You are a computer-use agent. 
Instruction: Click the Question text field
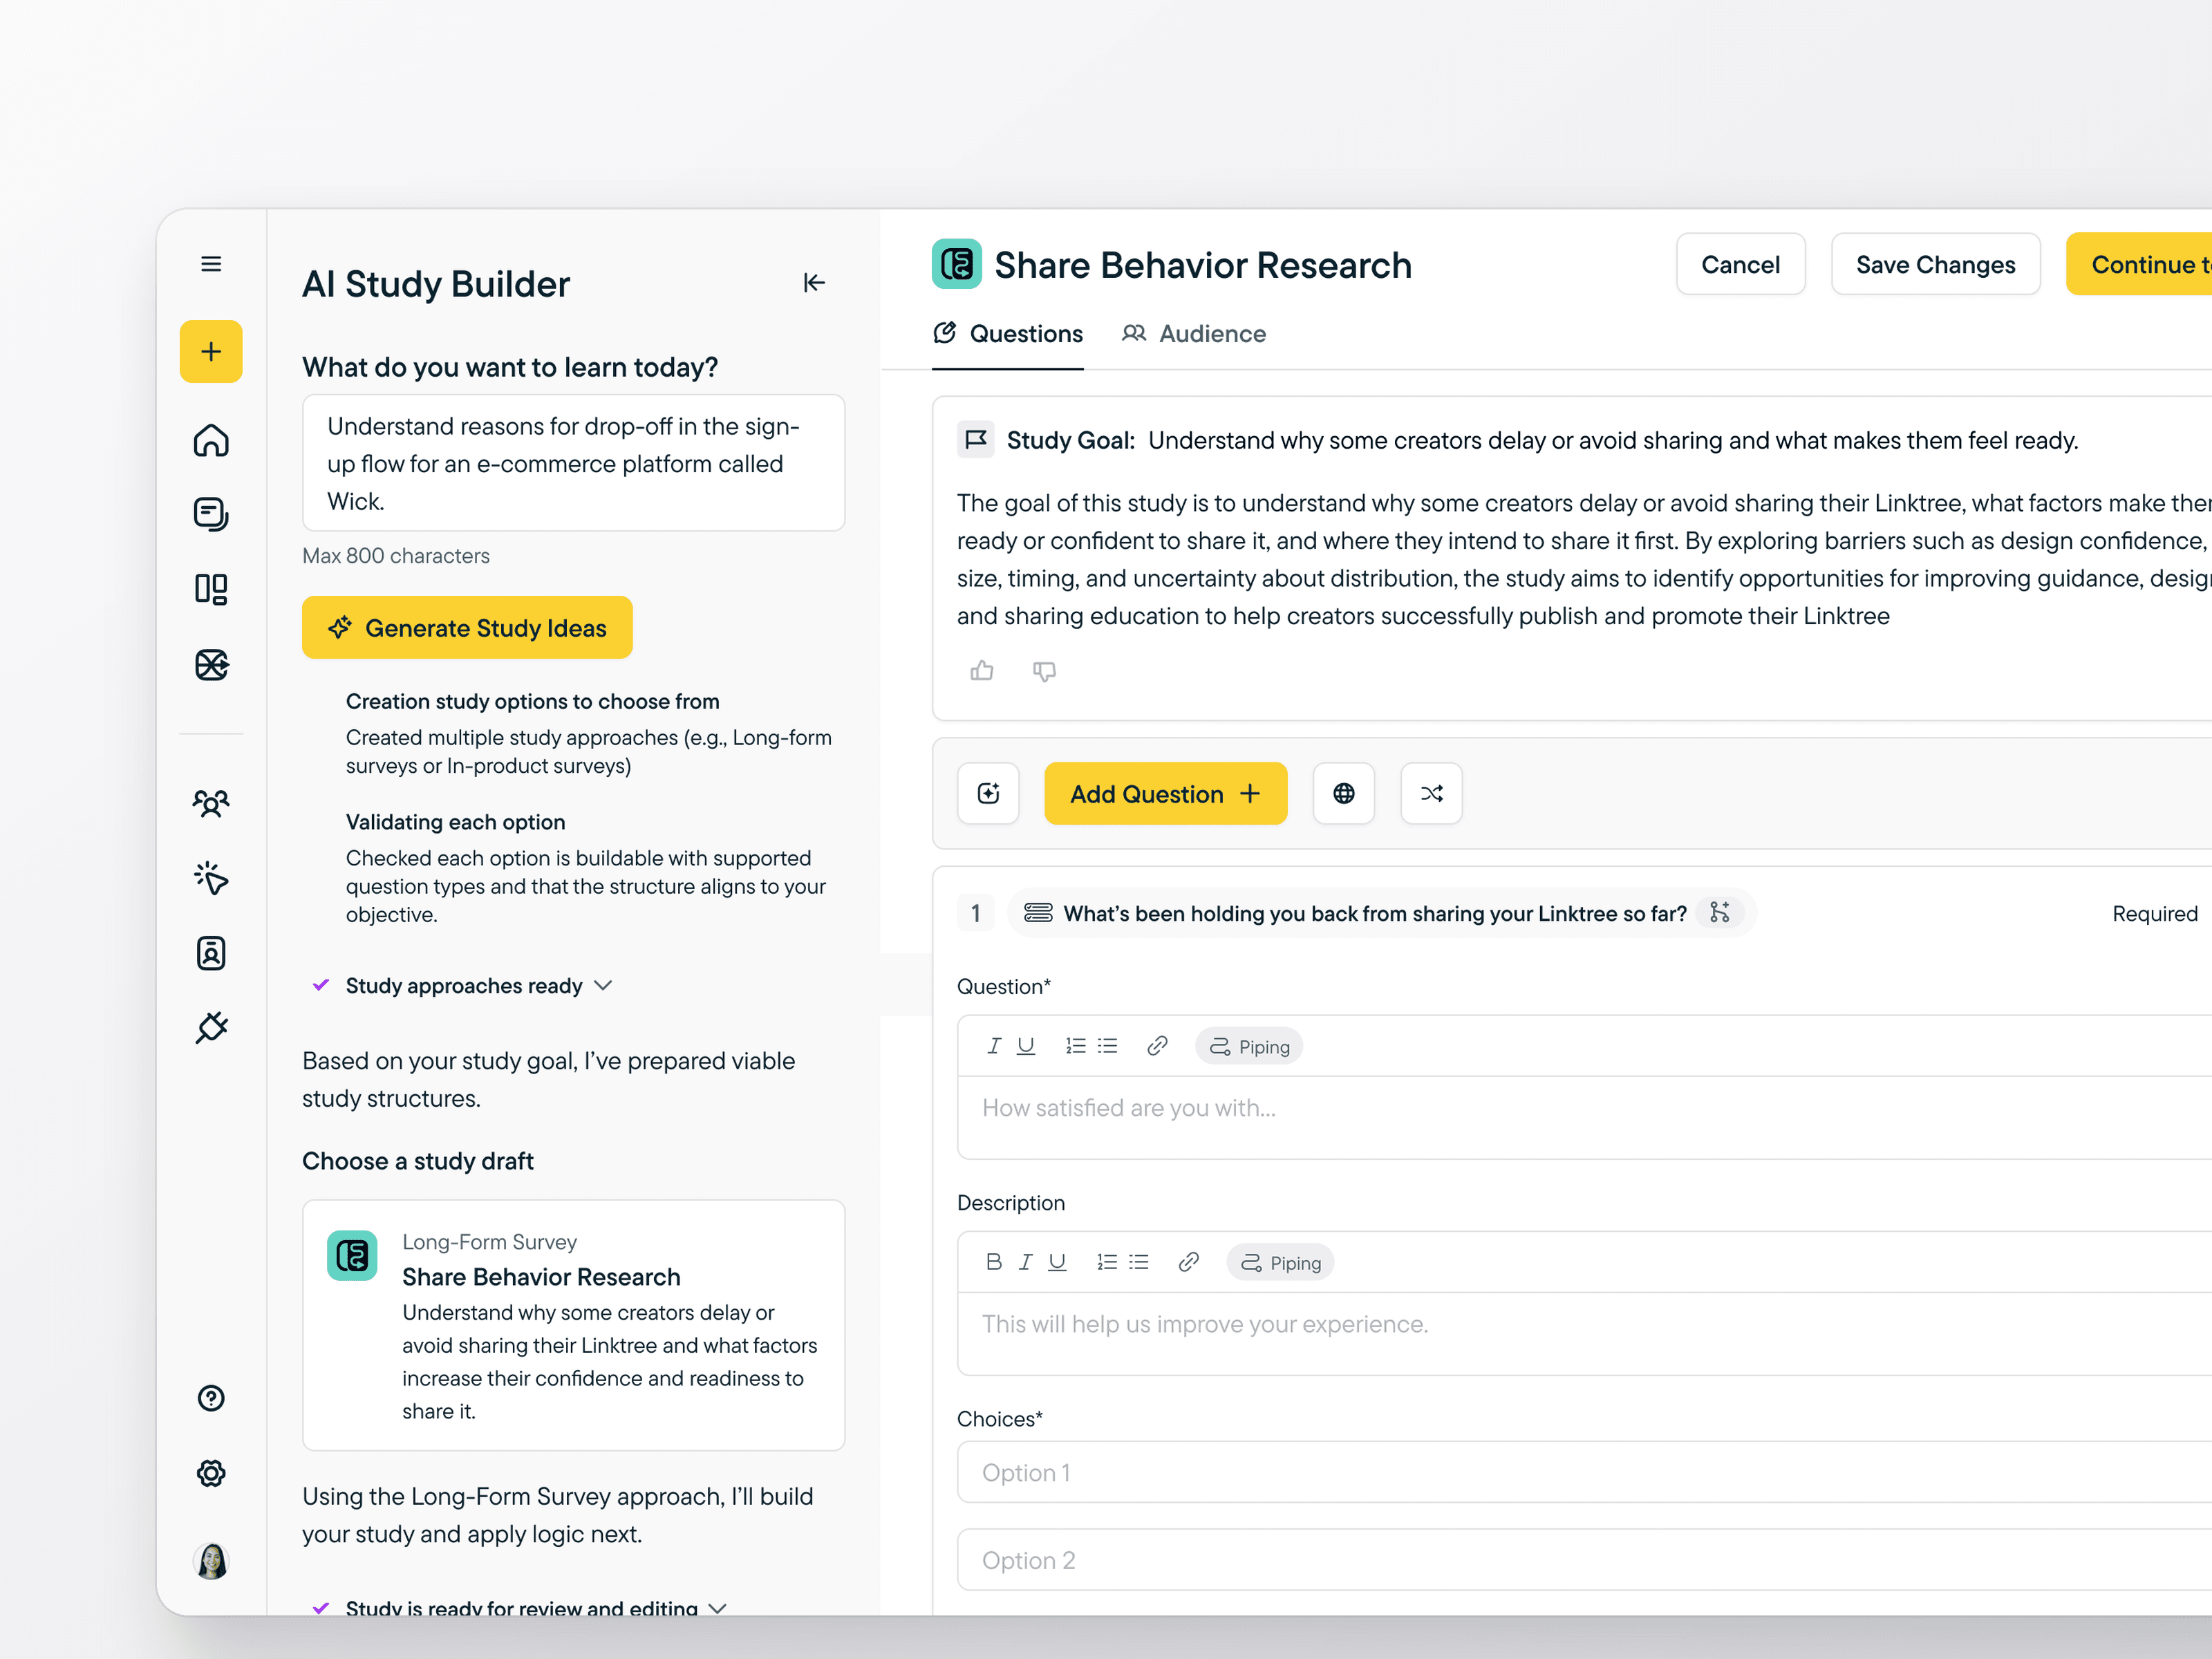tap(1584, 1117)
